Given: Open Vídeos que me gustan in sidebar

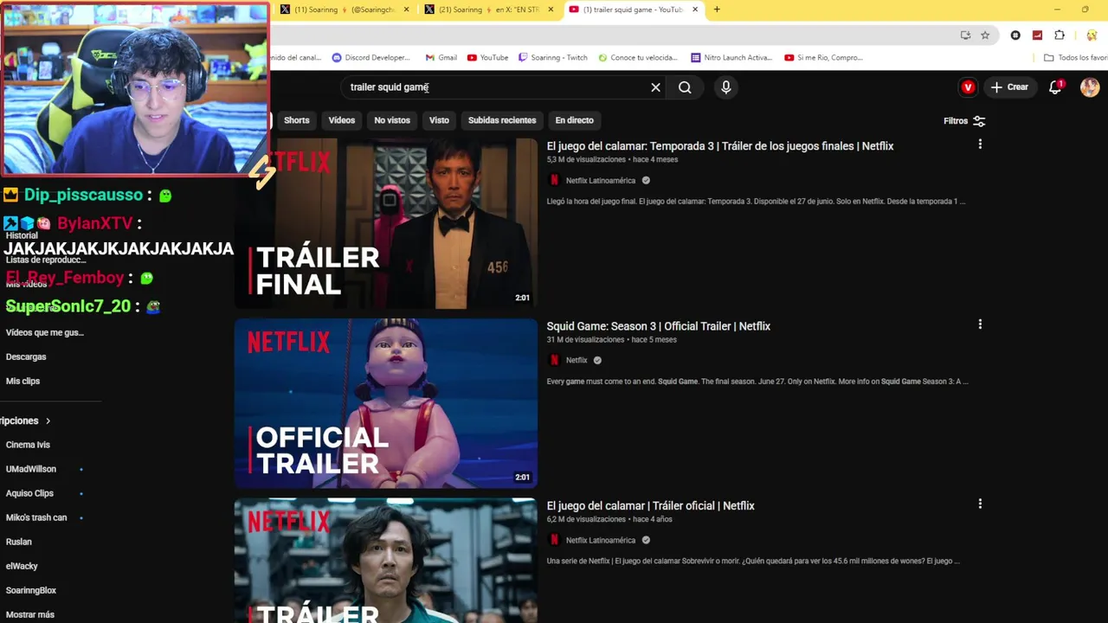Looking at the screenshot, I should point(45,332).
